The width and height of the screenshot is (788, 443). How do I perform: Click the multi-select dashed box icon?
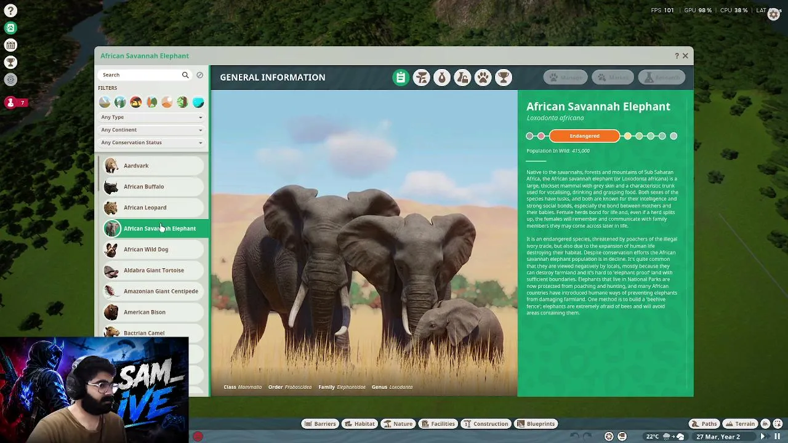click(777, 424)
